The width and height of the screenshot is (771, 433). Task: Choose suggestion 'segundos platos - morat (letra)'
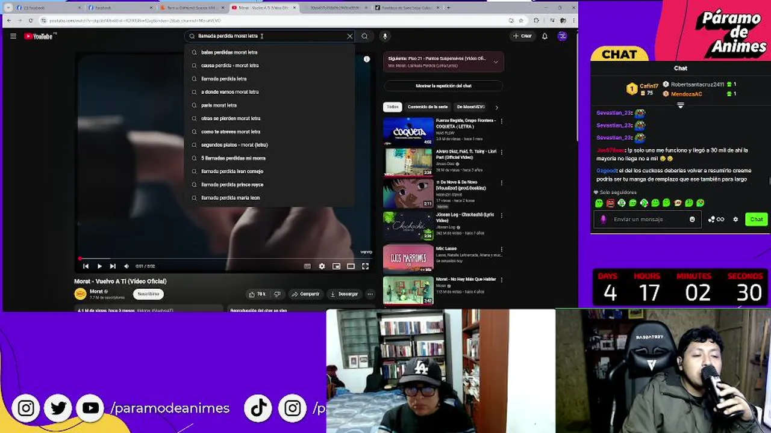[x=270, y=145]
